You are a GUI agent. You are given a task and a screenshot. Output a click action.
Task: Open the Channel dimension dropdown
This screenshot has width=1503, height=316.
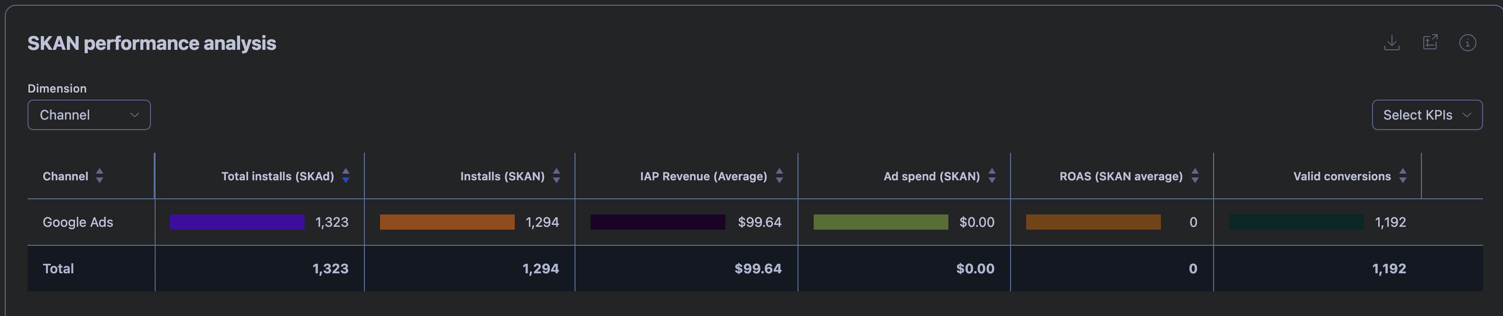[89, 115]
